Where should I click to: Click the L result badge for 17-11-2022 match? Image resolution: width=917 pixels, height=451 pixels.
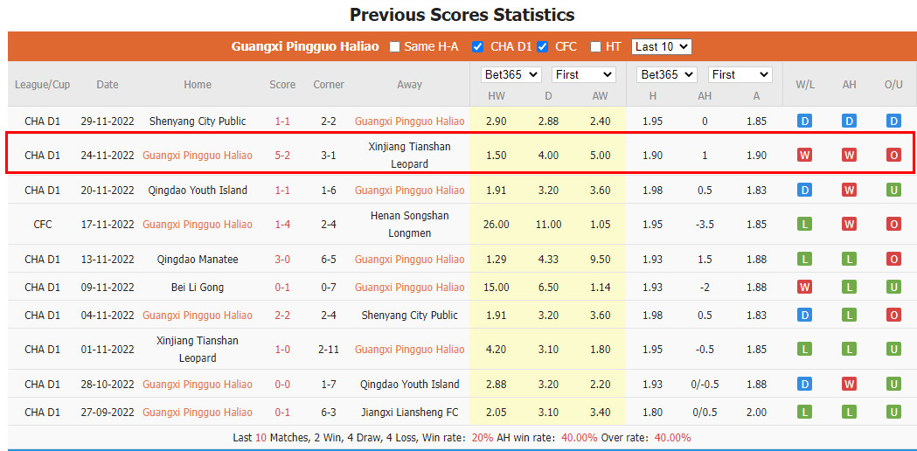(804, 225)
